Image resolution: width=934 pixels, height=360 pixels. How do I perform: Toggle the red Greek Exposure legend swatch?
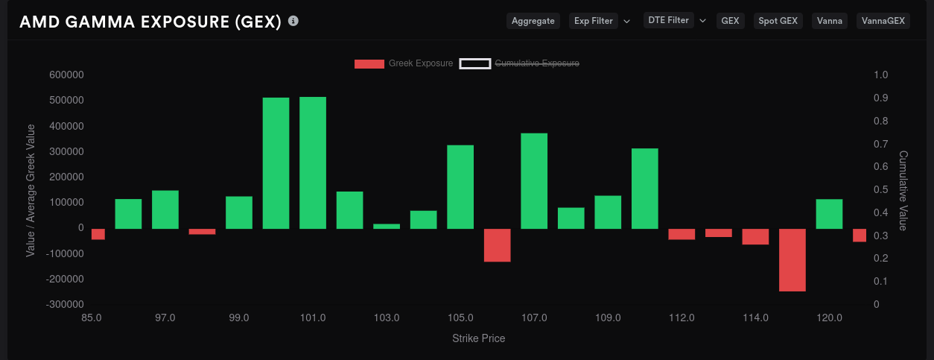click(369, 63)
